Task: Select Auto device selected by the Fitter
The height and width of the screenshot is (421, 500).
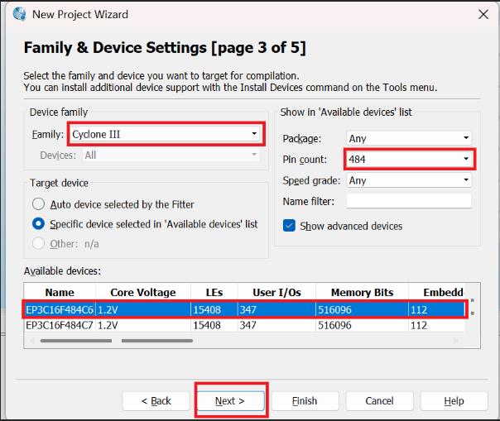Action: (38, 204)
